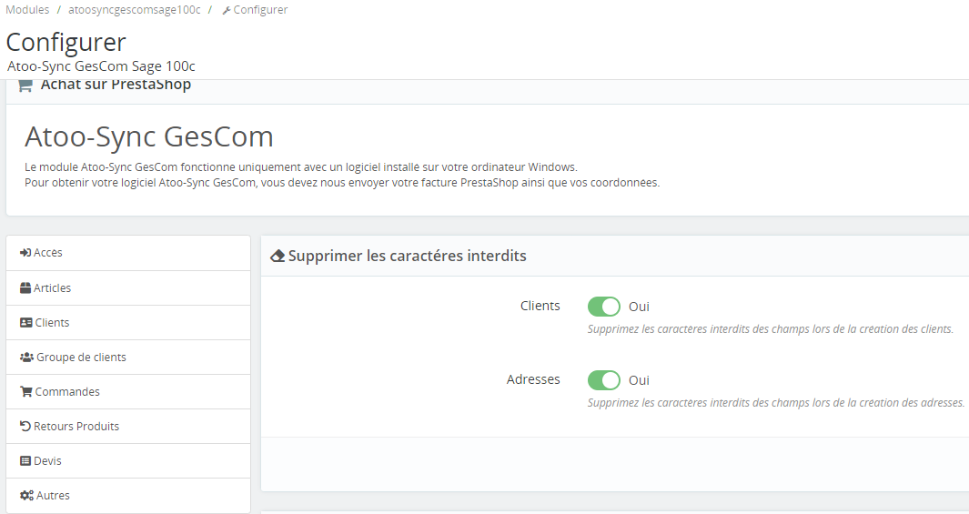Click the Oui label next to Clients switch
This screenshot has height=514, width=969.
[639, 307]
